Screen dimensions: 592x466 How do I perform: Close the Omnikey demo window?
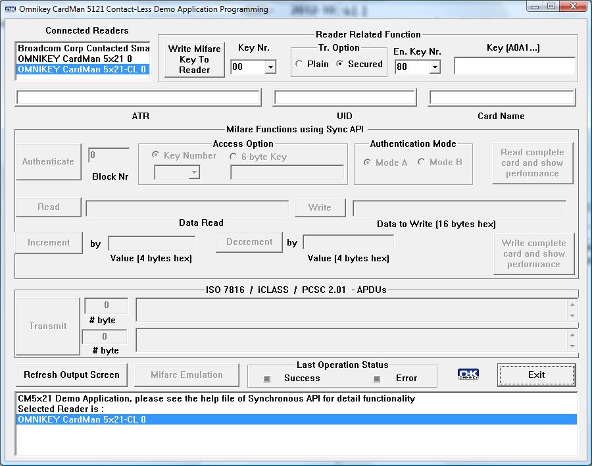pos(573,6)
